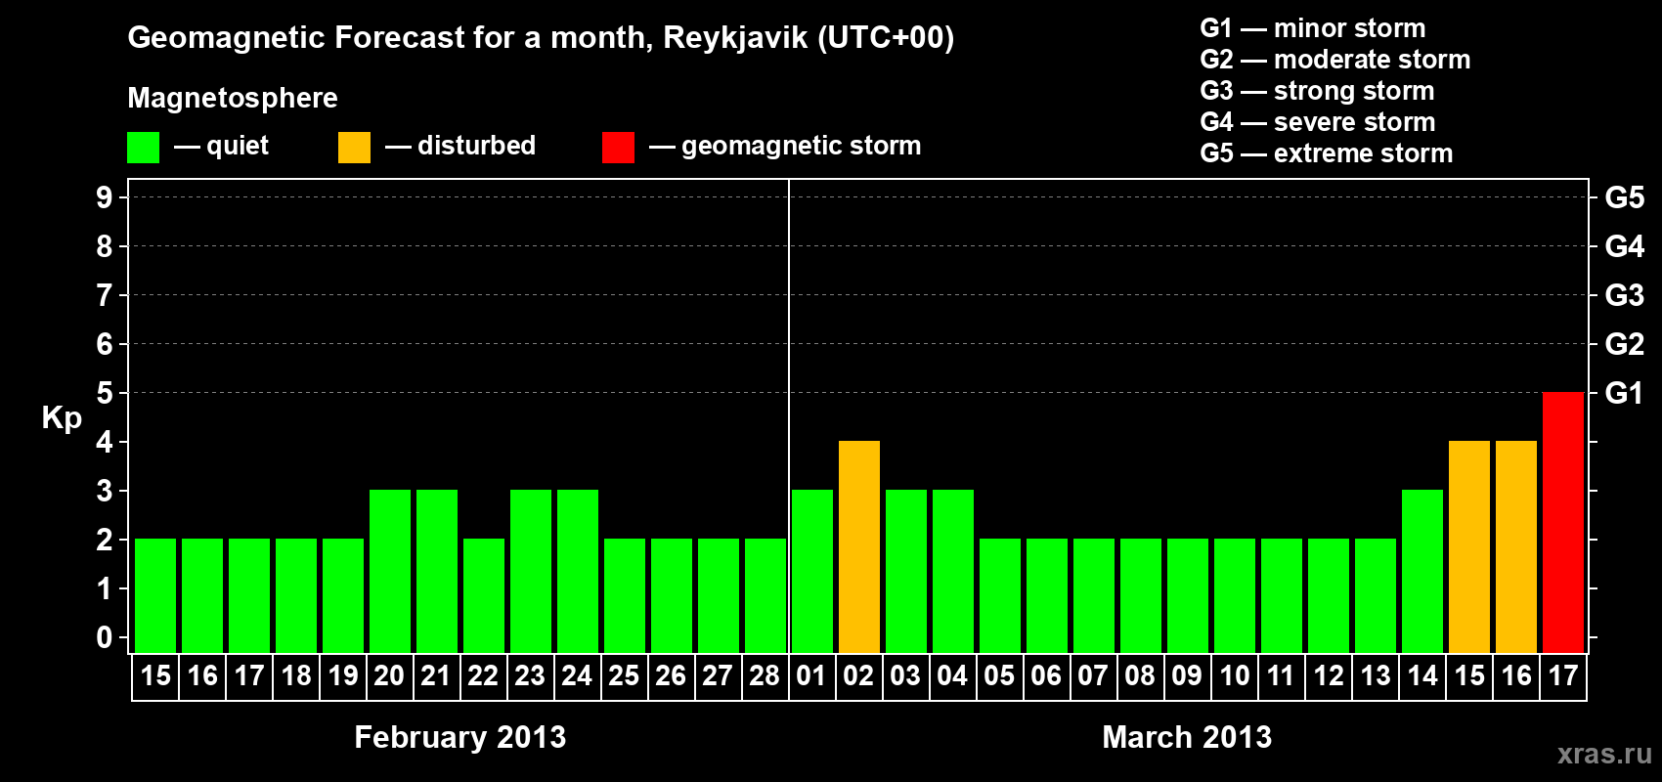This screenshot has height=782, width=1662.
Task: Click 'G1 — minor storm' legend text
Action: 1312,28
